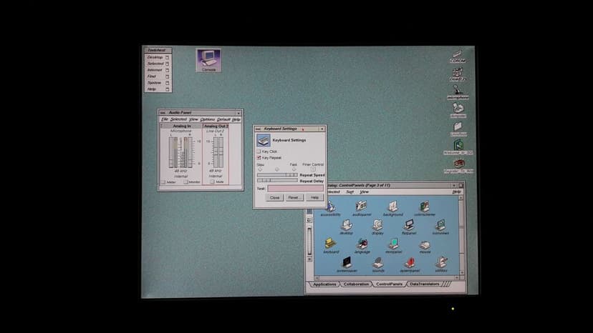
Task: Click the Analog Out 2 level slider
Action: pyautogui.click(x=218, y=152)
